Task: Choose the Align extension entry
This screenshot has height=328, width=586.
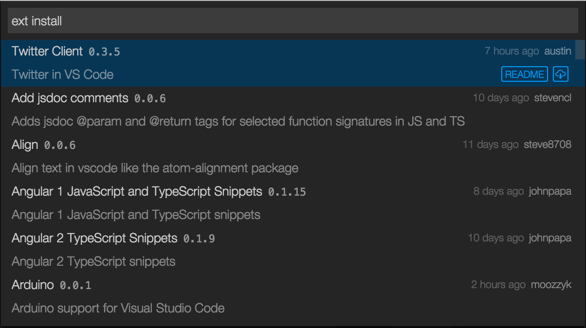Action: point(288,156)
